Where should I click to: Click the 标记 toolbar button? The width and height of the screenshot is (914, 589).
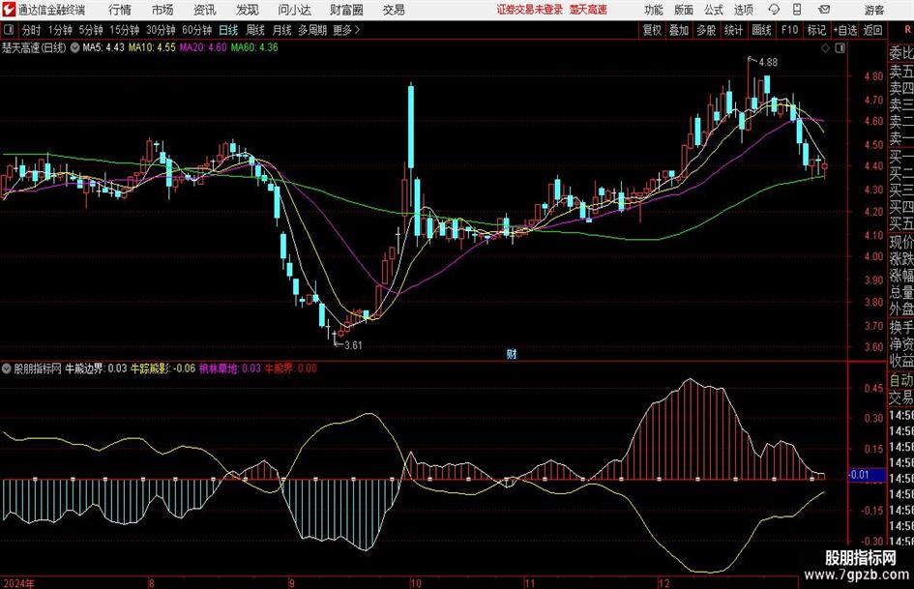tap(816, 30)
